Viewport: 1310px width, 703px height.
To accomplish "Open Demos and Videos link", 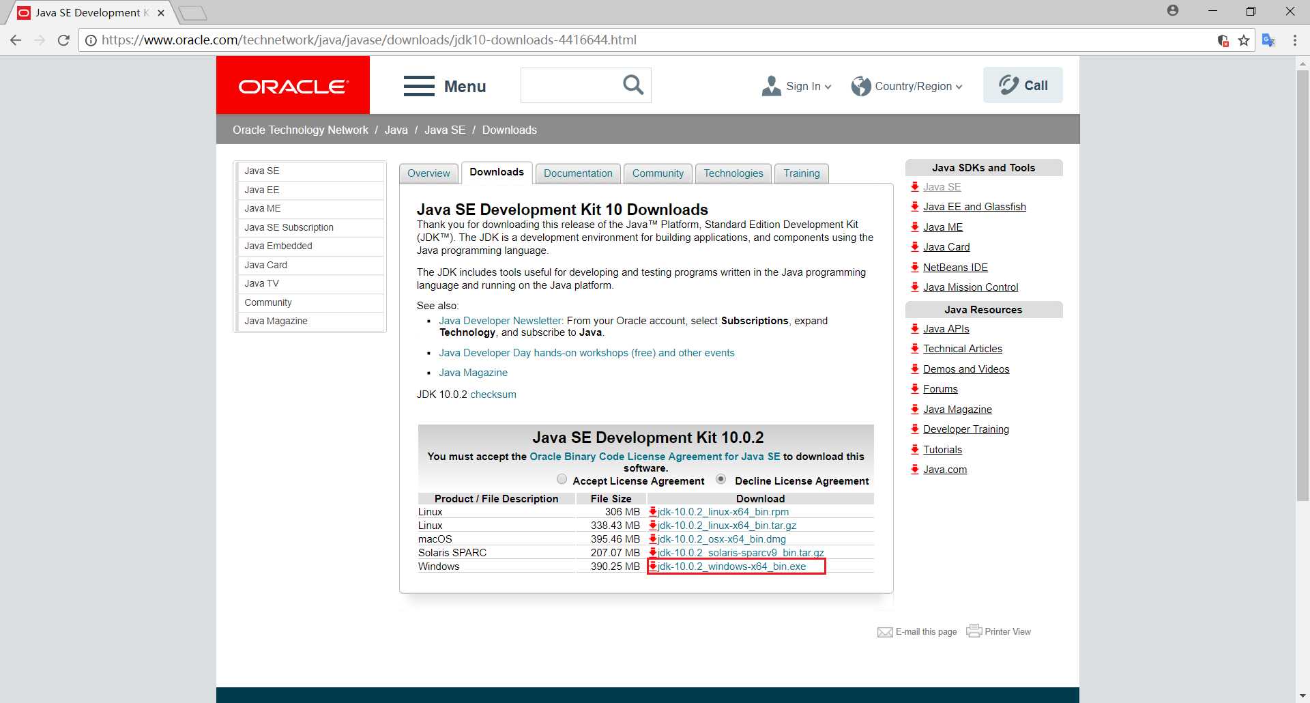I will coord(966,369).
